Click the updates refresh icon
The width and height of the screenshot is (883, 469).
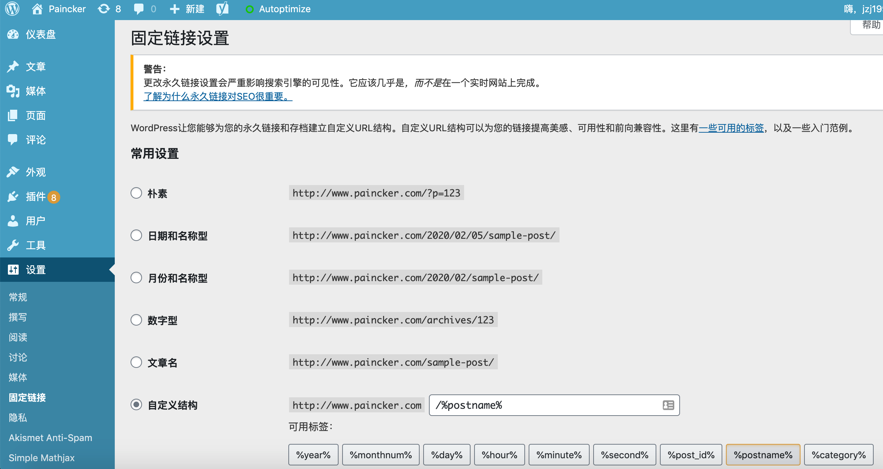tap(104, 9)
